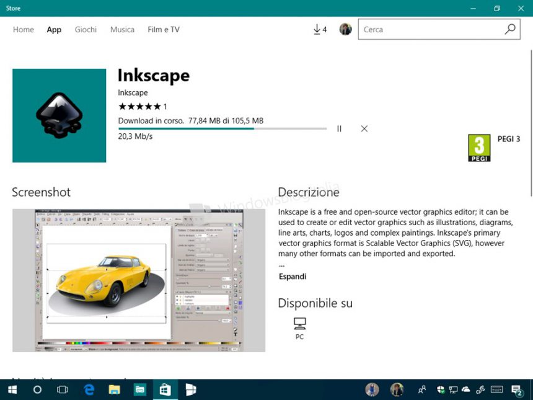Open Windows Ink Workspace pen icon
The width and height of the screenshot is (533, 400).
pyautogui.click(x=480, y=390)
